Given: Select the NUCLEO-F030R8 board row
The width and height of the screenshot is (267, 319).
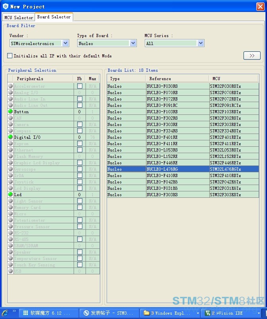Looking at the screenshot, I should tap(183, 86).
